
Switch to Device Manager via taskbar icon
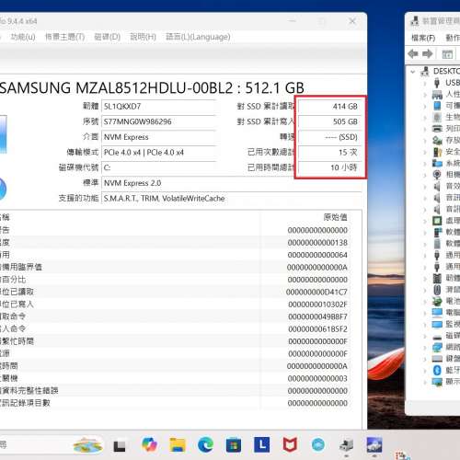(x=347, y=445)
